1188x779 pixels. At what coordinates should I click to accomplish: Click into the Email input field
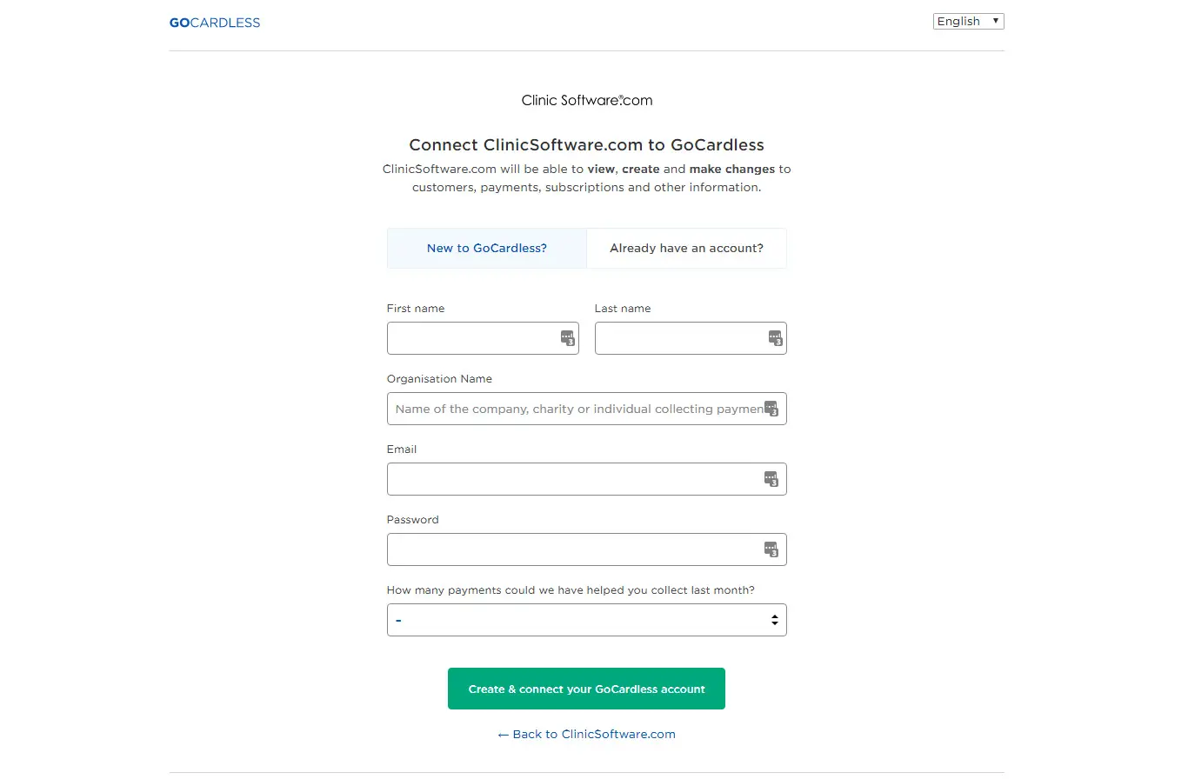(x=574, y=479)
